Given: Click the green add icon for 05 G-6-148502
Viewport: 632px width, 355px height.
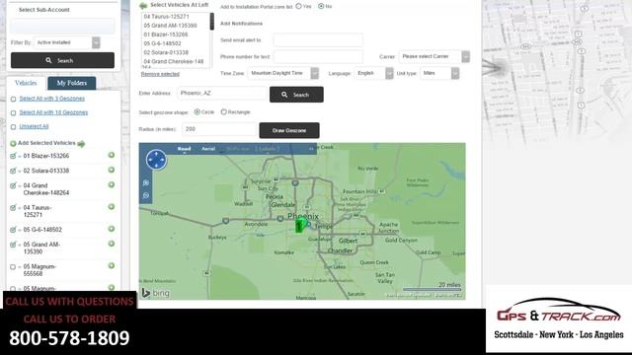Looking at the screenshot, I should [112, 229].
